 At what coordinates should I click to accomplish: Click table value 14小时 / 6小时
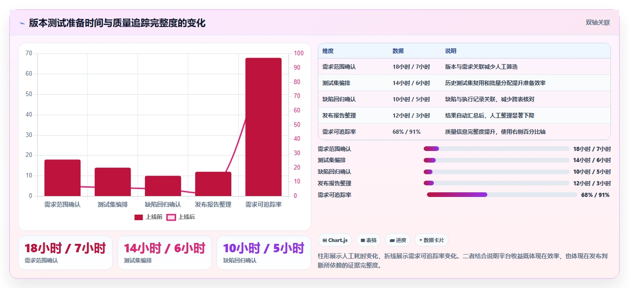(411, 83)
